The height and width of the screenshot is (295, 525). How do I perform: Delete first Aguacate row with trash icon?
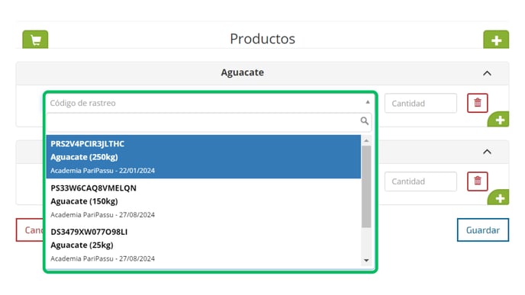click(x=478, y=103)
